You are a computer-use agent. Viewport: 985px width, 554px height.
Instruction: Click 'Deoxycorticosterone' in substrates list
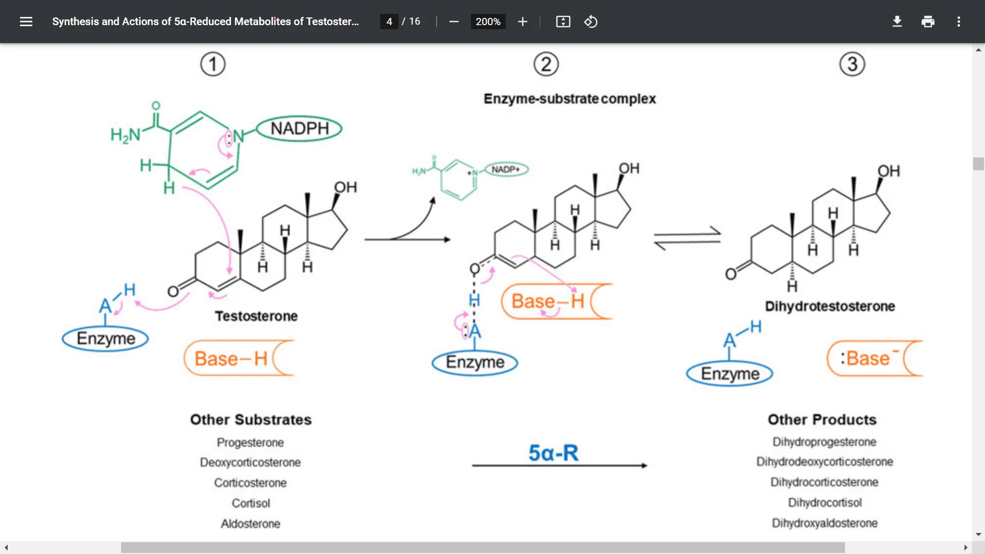pyautogui.click(x=250, y=462)
